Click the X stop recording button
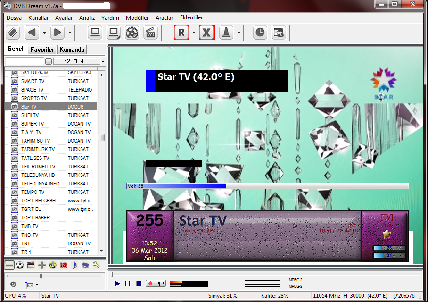Screen dimensions: 428x302 coord(206,33)
